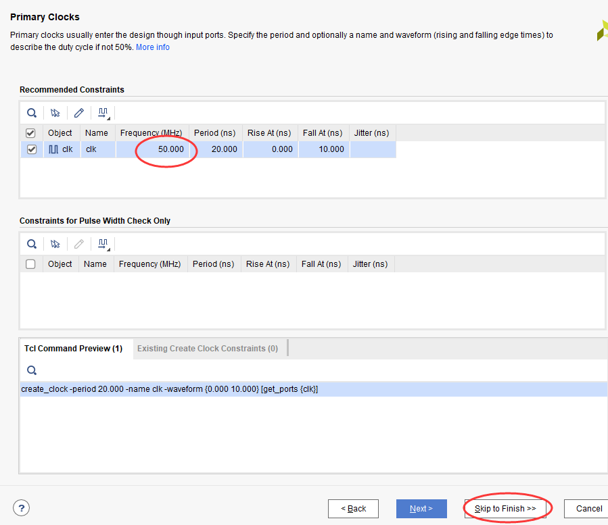The height and width of the screenshot is (525, 608).
Task: Click search icon in Pulse Width Check toolbar
Action: [32, 244]
